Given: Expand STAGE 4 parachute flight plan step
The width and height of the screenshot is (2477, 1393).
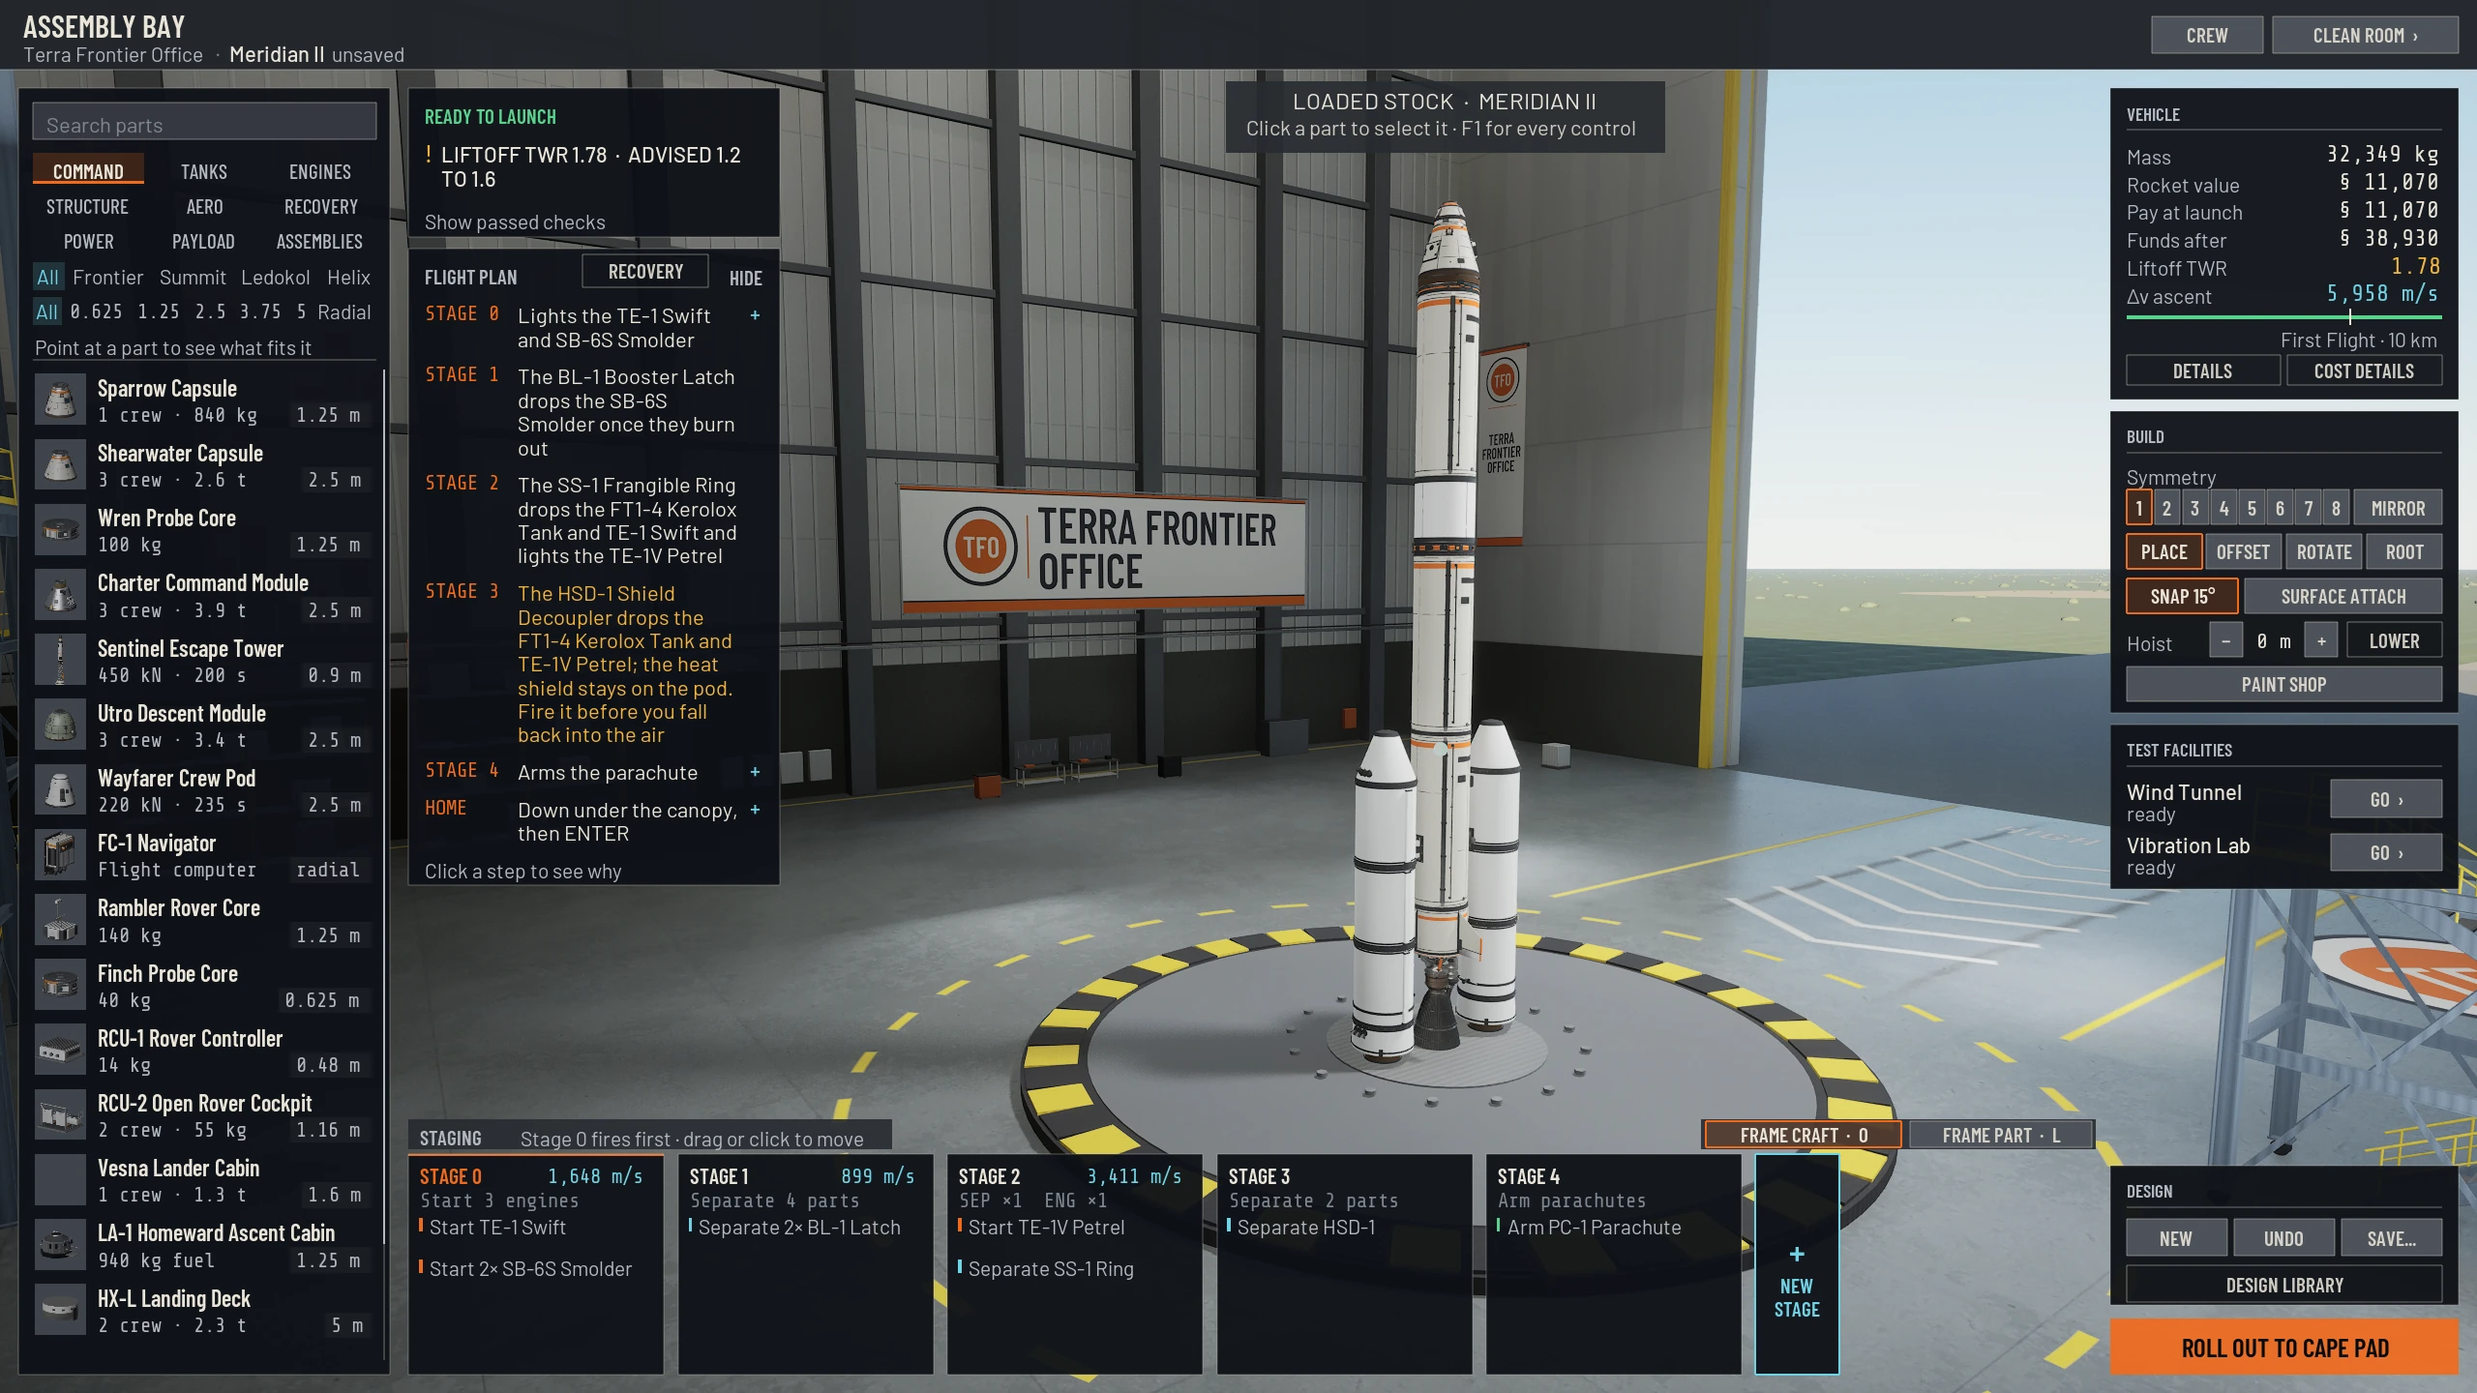Looking at the screenshot, I should pos(755,772).
